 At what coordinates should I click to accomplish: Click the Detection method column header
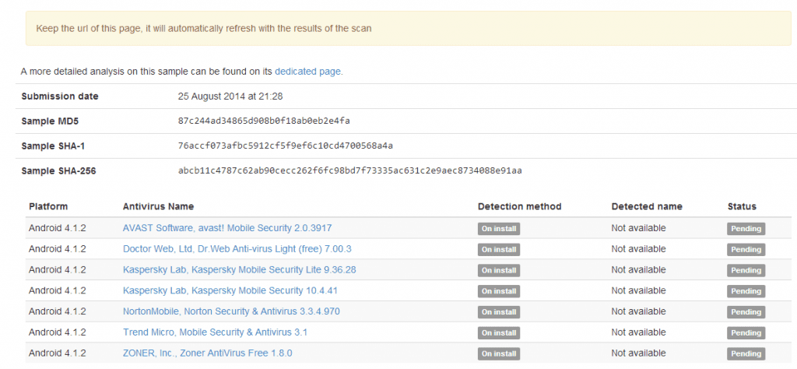click(x=519, y=206)
